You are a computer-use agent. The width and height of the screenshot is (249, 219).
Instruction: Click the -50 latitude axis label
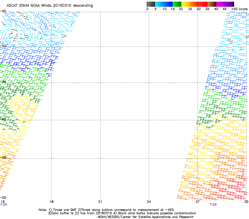[x=3, y=198]
